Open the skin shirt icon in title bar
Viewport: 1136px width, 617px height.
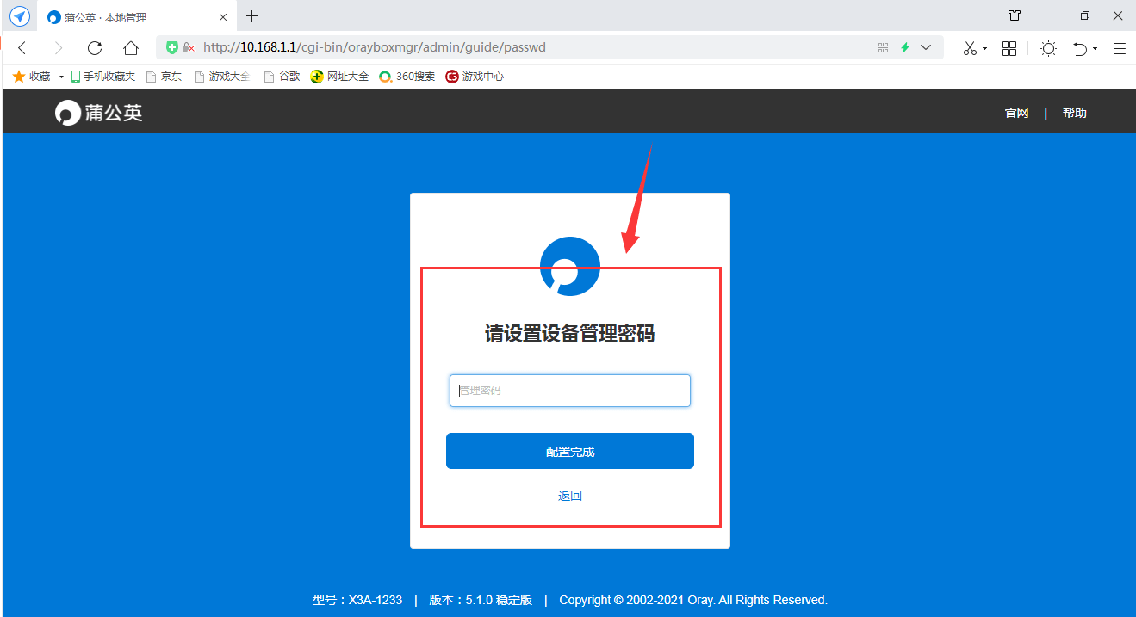tap(1014, 15)
